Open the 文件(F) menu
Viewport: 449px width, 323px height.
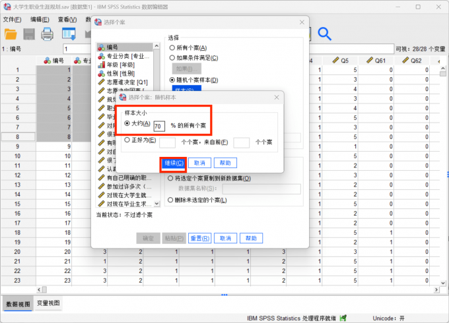click(12, 19)
